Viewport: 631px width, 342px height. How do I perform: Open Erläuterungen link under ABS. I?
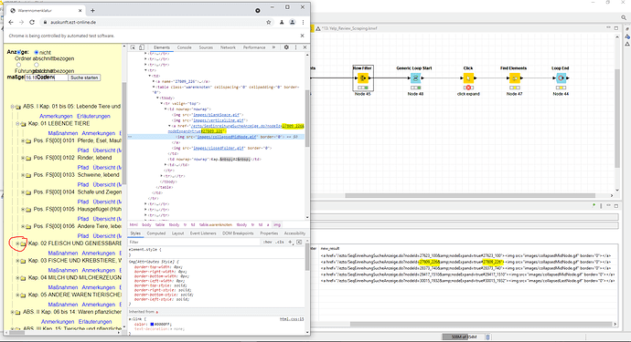click(x=94, y=116)
